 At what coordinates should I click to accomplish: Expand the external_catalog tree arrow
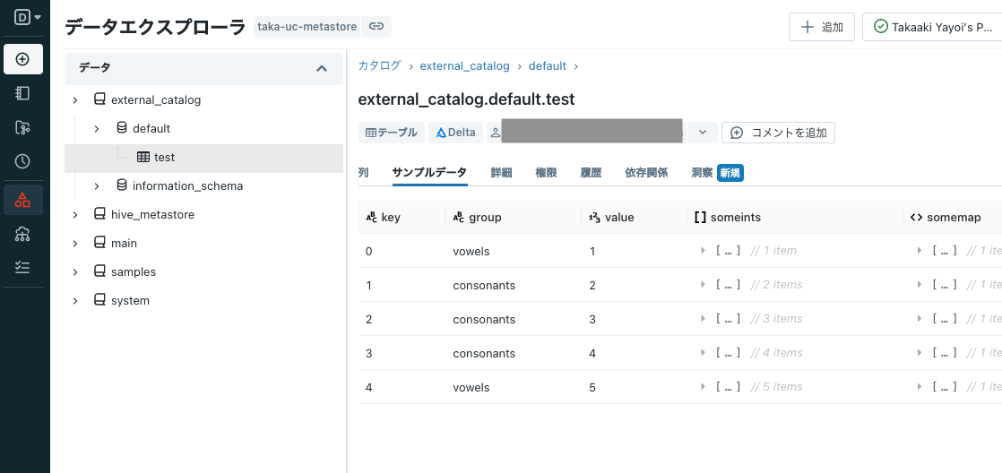75,100
